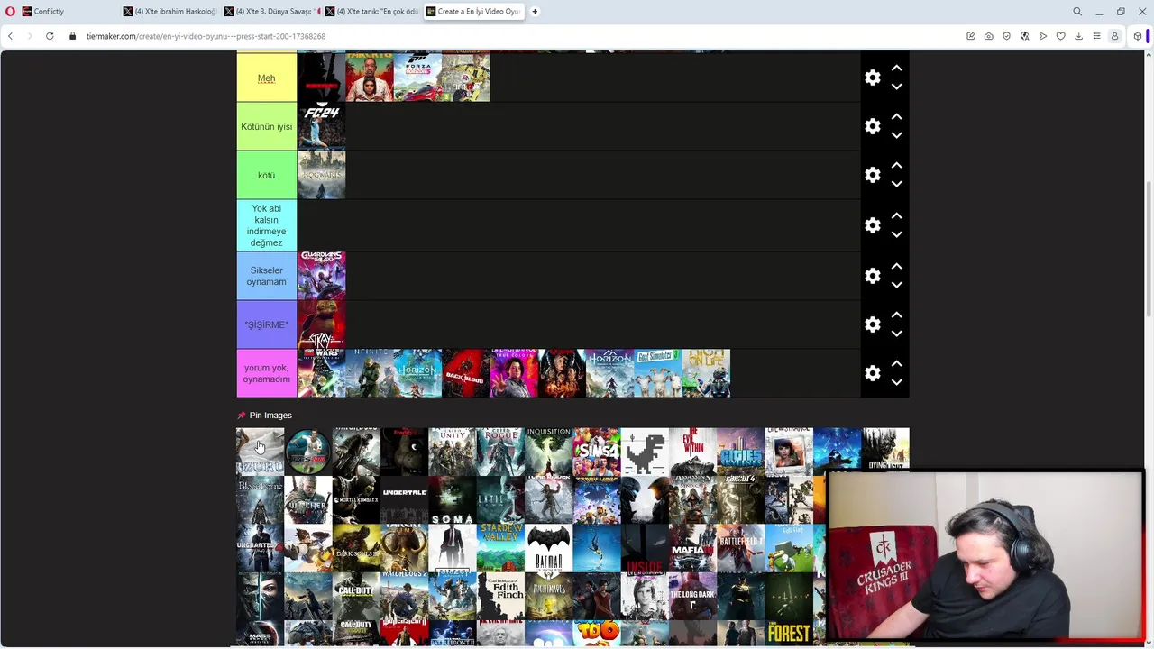This screenshot has width=1154, height=649.
Task: Open the extensions cube icon
Action: 1138,36
